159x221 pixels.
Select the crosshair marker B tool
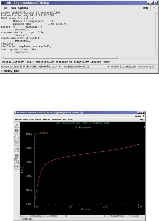(16, 149)
